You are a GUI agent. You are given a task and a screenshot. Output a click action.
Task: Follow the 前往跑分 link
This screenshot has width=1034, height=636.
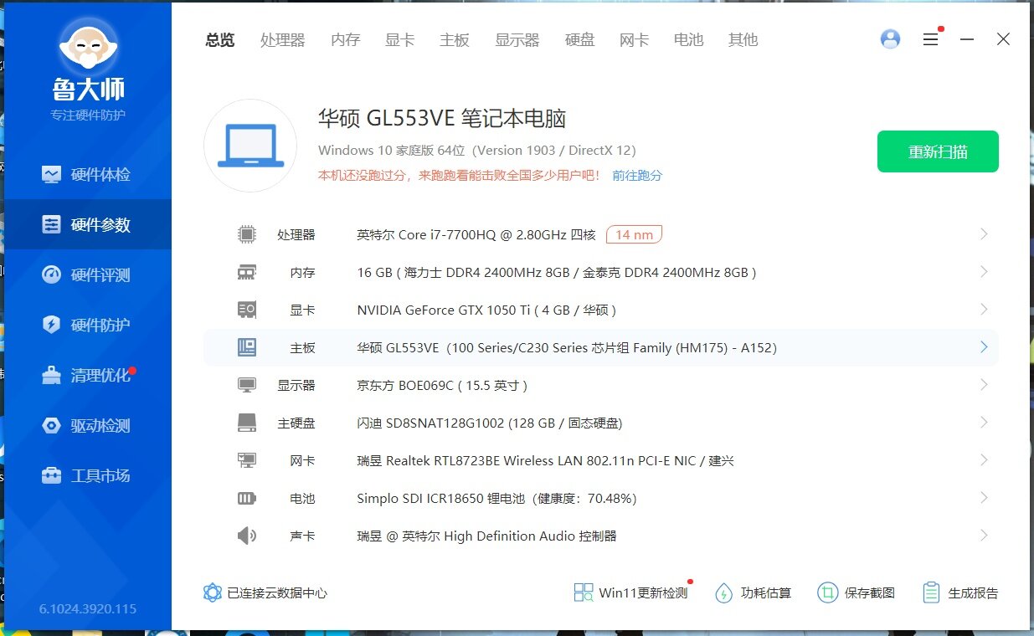coord(637,176)
